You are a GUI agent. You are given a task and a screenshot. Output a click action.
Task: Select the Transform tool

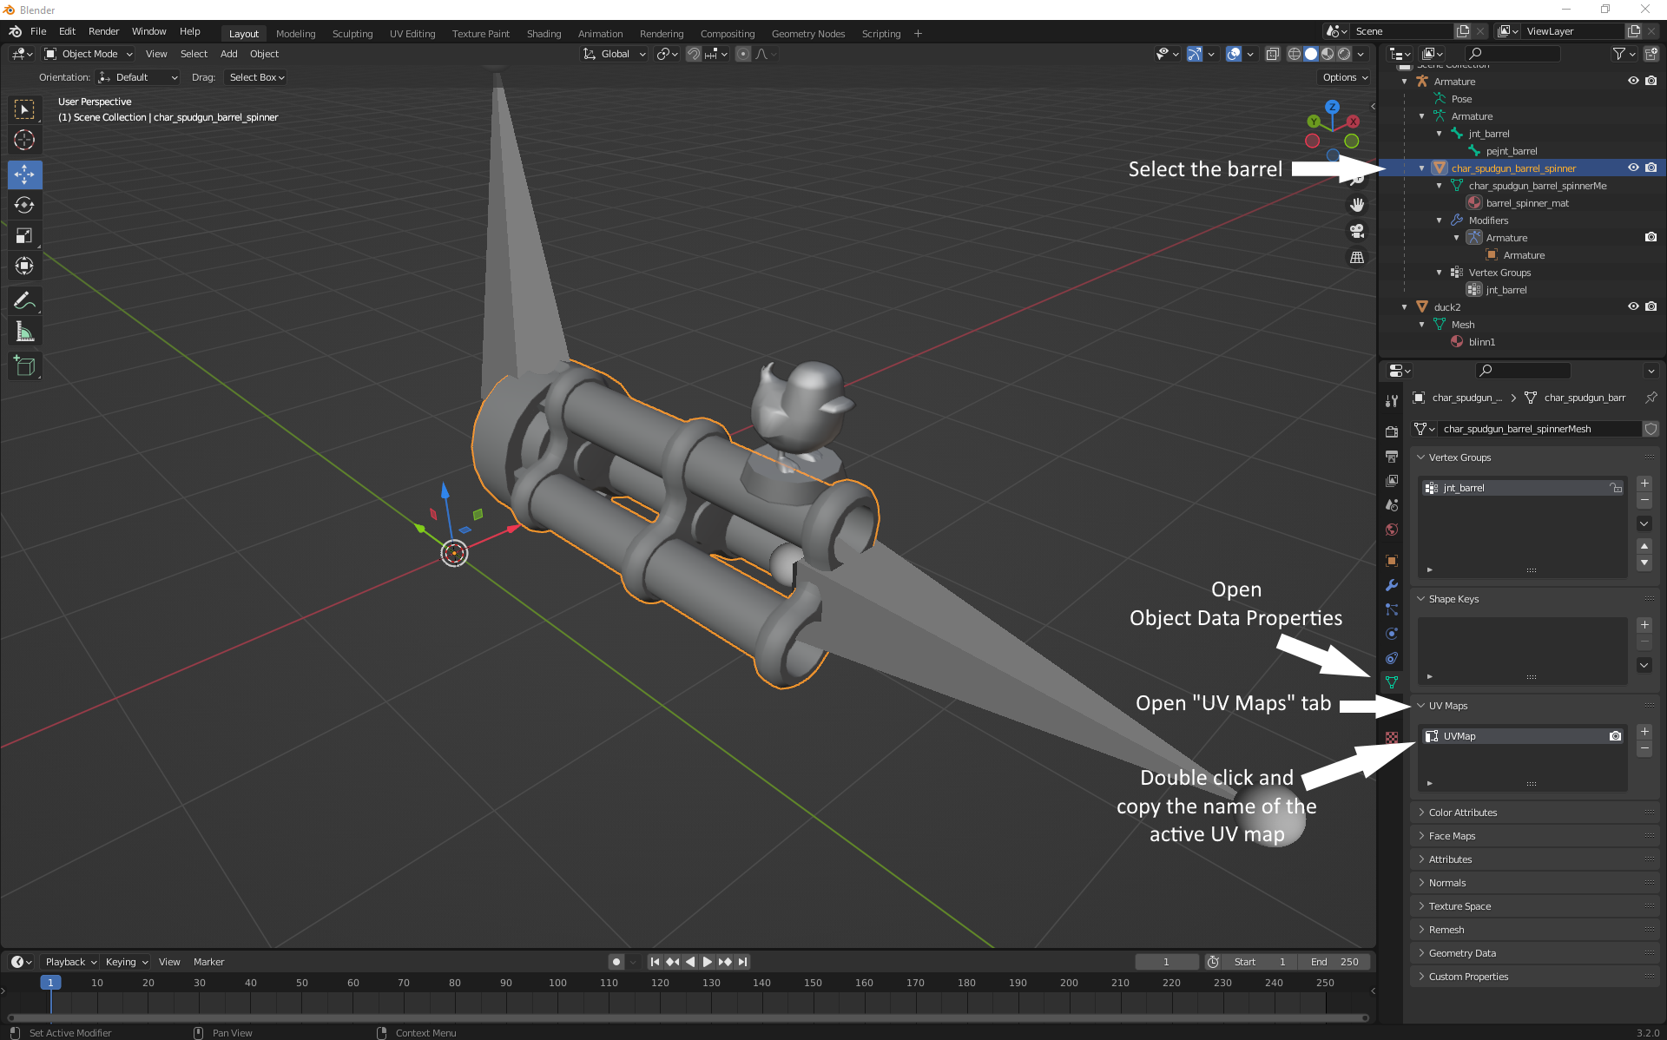tap(24, 266)
